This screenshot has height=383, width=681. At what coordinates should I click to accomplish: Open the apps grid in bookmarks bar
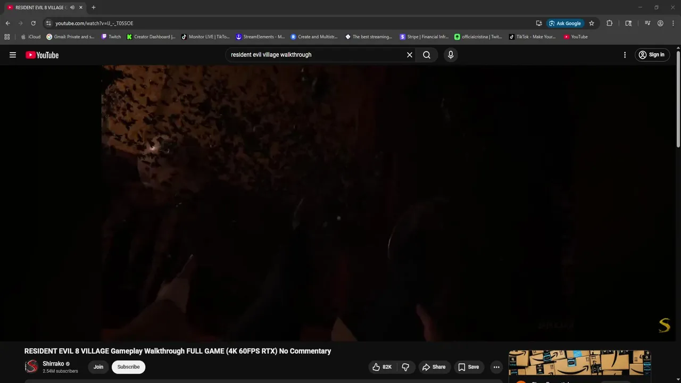point(7,37)
